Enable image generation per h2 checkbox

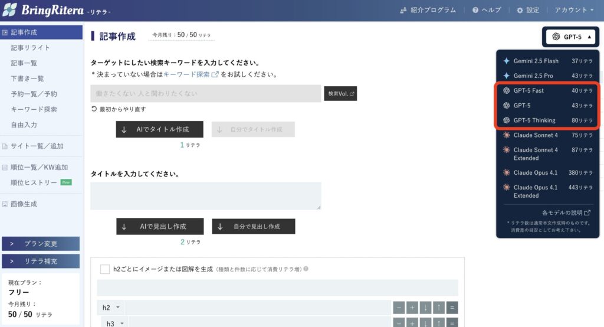click(x=105, y=269)
